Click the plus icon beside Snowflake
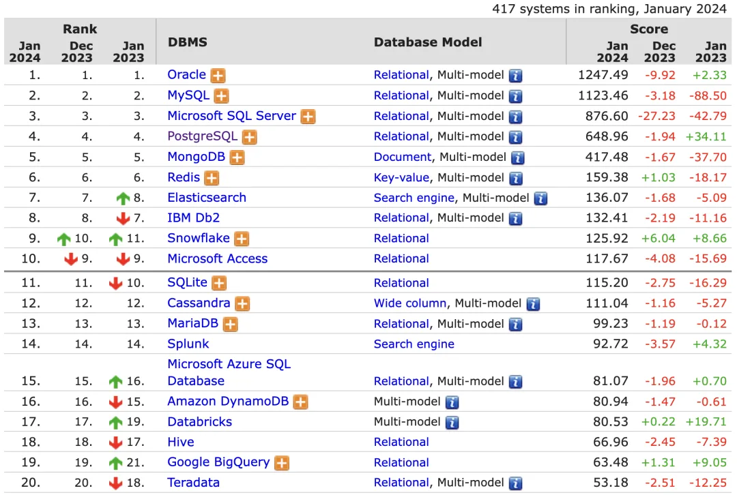737x495 pixels. (x=242, y=239)
